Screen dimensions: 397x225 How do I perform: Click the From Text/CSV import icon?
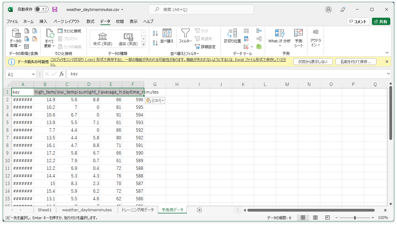[x=27, y=31]
